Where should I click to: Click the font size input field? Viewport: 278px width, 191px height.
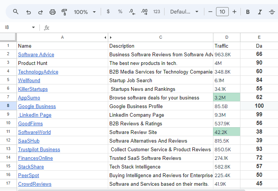tap(222, 12)
